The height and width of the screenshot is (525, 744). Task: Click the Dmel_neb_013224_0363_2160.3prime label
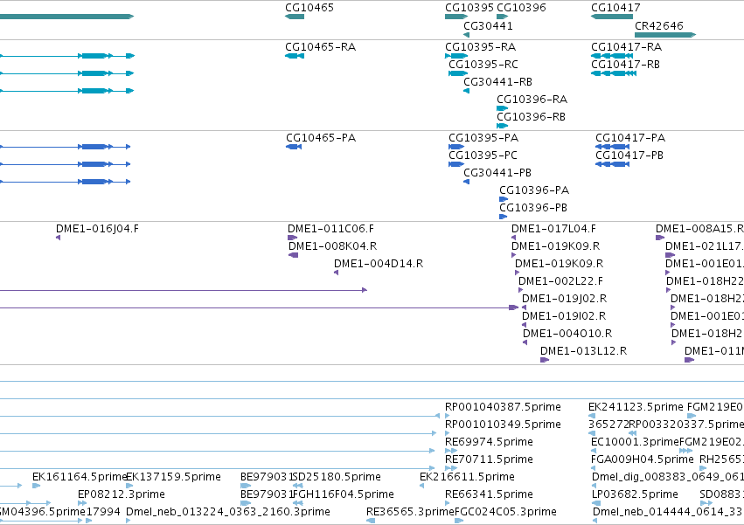coord(228,512)
